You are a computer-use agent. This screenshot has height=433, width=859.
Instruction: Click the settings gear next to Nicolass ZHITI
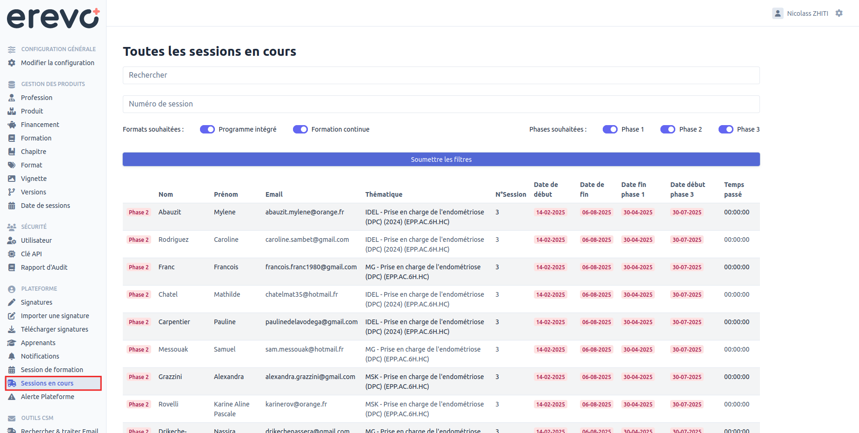click(839, 13)
